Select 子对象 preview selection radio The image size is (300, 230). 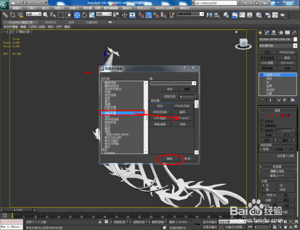pyautogui.click(x=272, y=149)
